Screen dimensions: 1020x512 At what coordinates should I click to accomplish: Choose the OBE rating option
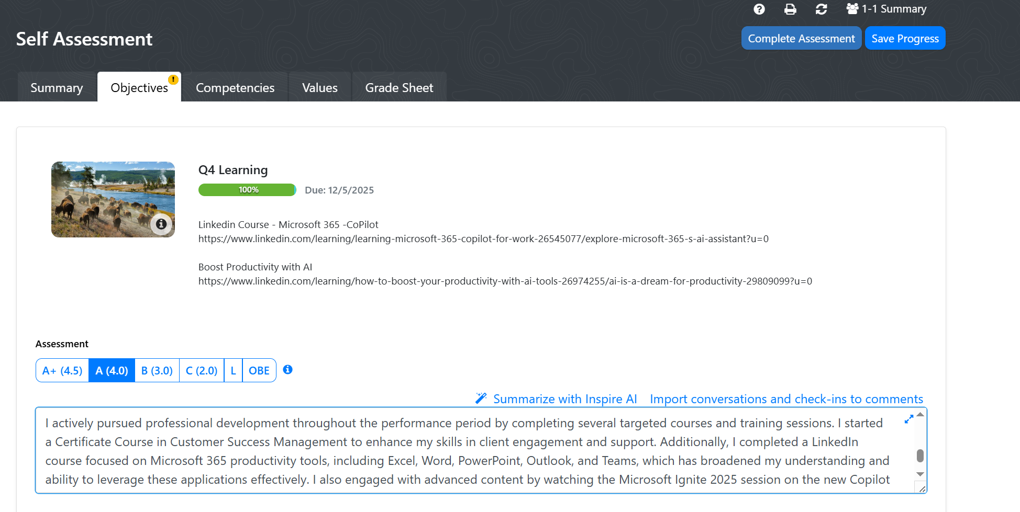259,371
